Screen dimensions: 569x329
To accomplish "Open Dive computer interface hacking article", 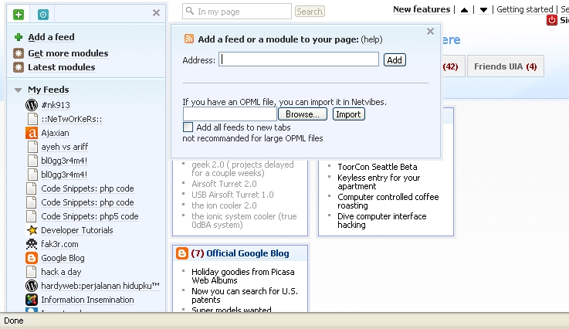I will coord(381,220).
